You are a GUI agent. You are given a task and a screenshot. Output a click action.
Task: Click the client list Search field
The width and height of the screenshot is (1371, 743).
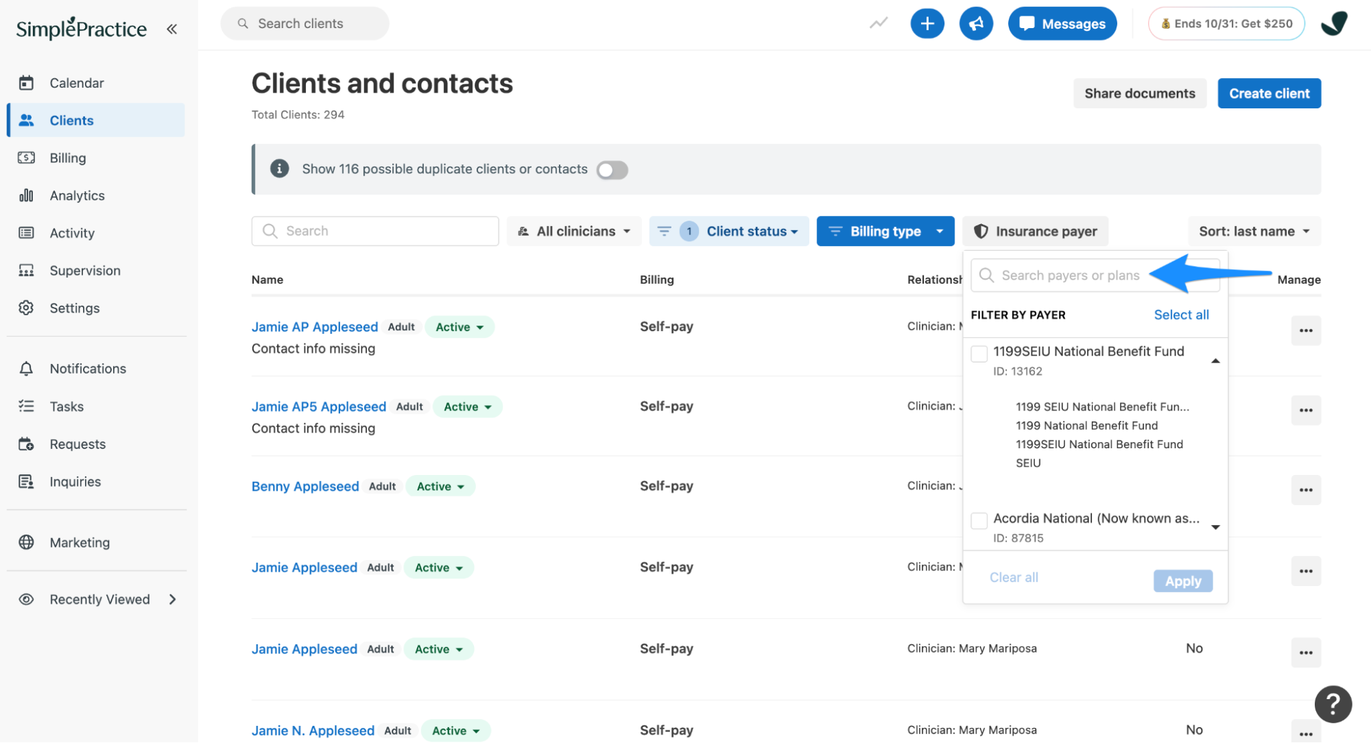(x=374, y=232)
